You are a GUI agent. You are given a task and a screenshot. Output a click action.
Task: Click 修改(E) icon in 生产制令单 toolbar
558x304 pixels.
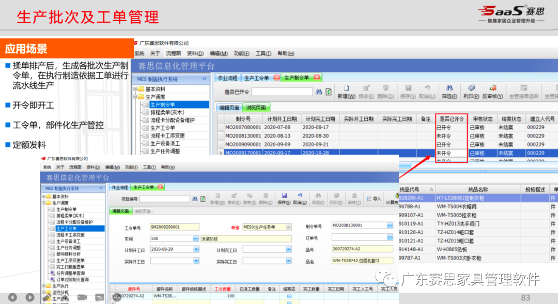(x=366, y=88)
